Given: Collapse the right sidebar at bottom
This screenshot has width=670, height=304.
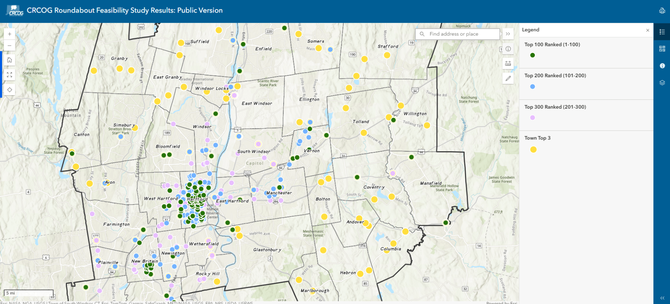Looking at the screenshot, I should pos(662,298).
